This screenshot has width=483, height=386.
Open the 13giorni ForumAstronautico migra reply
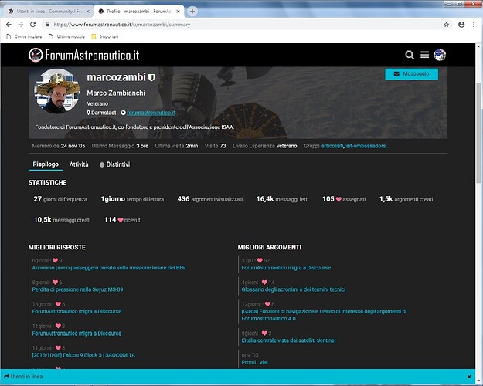[77, 312]
